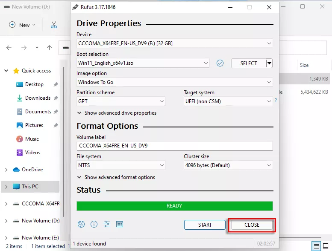The image size is (332, 251).
Task: Click the green READY progress bar
Action: [x=174, y=206]
